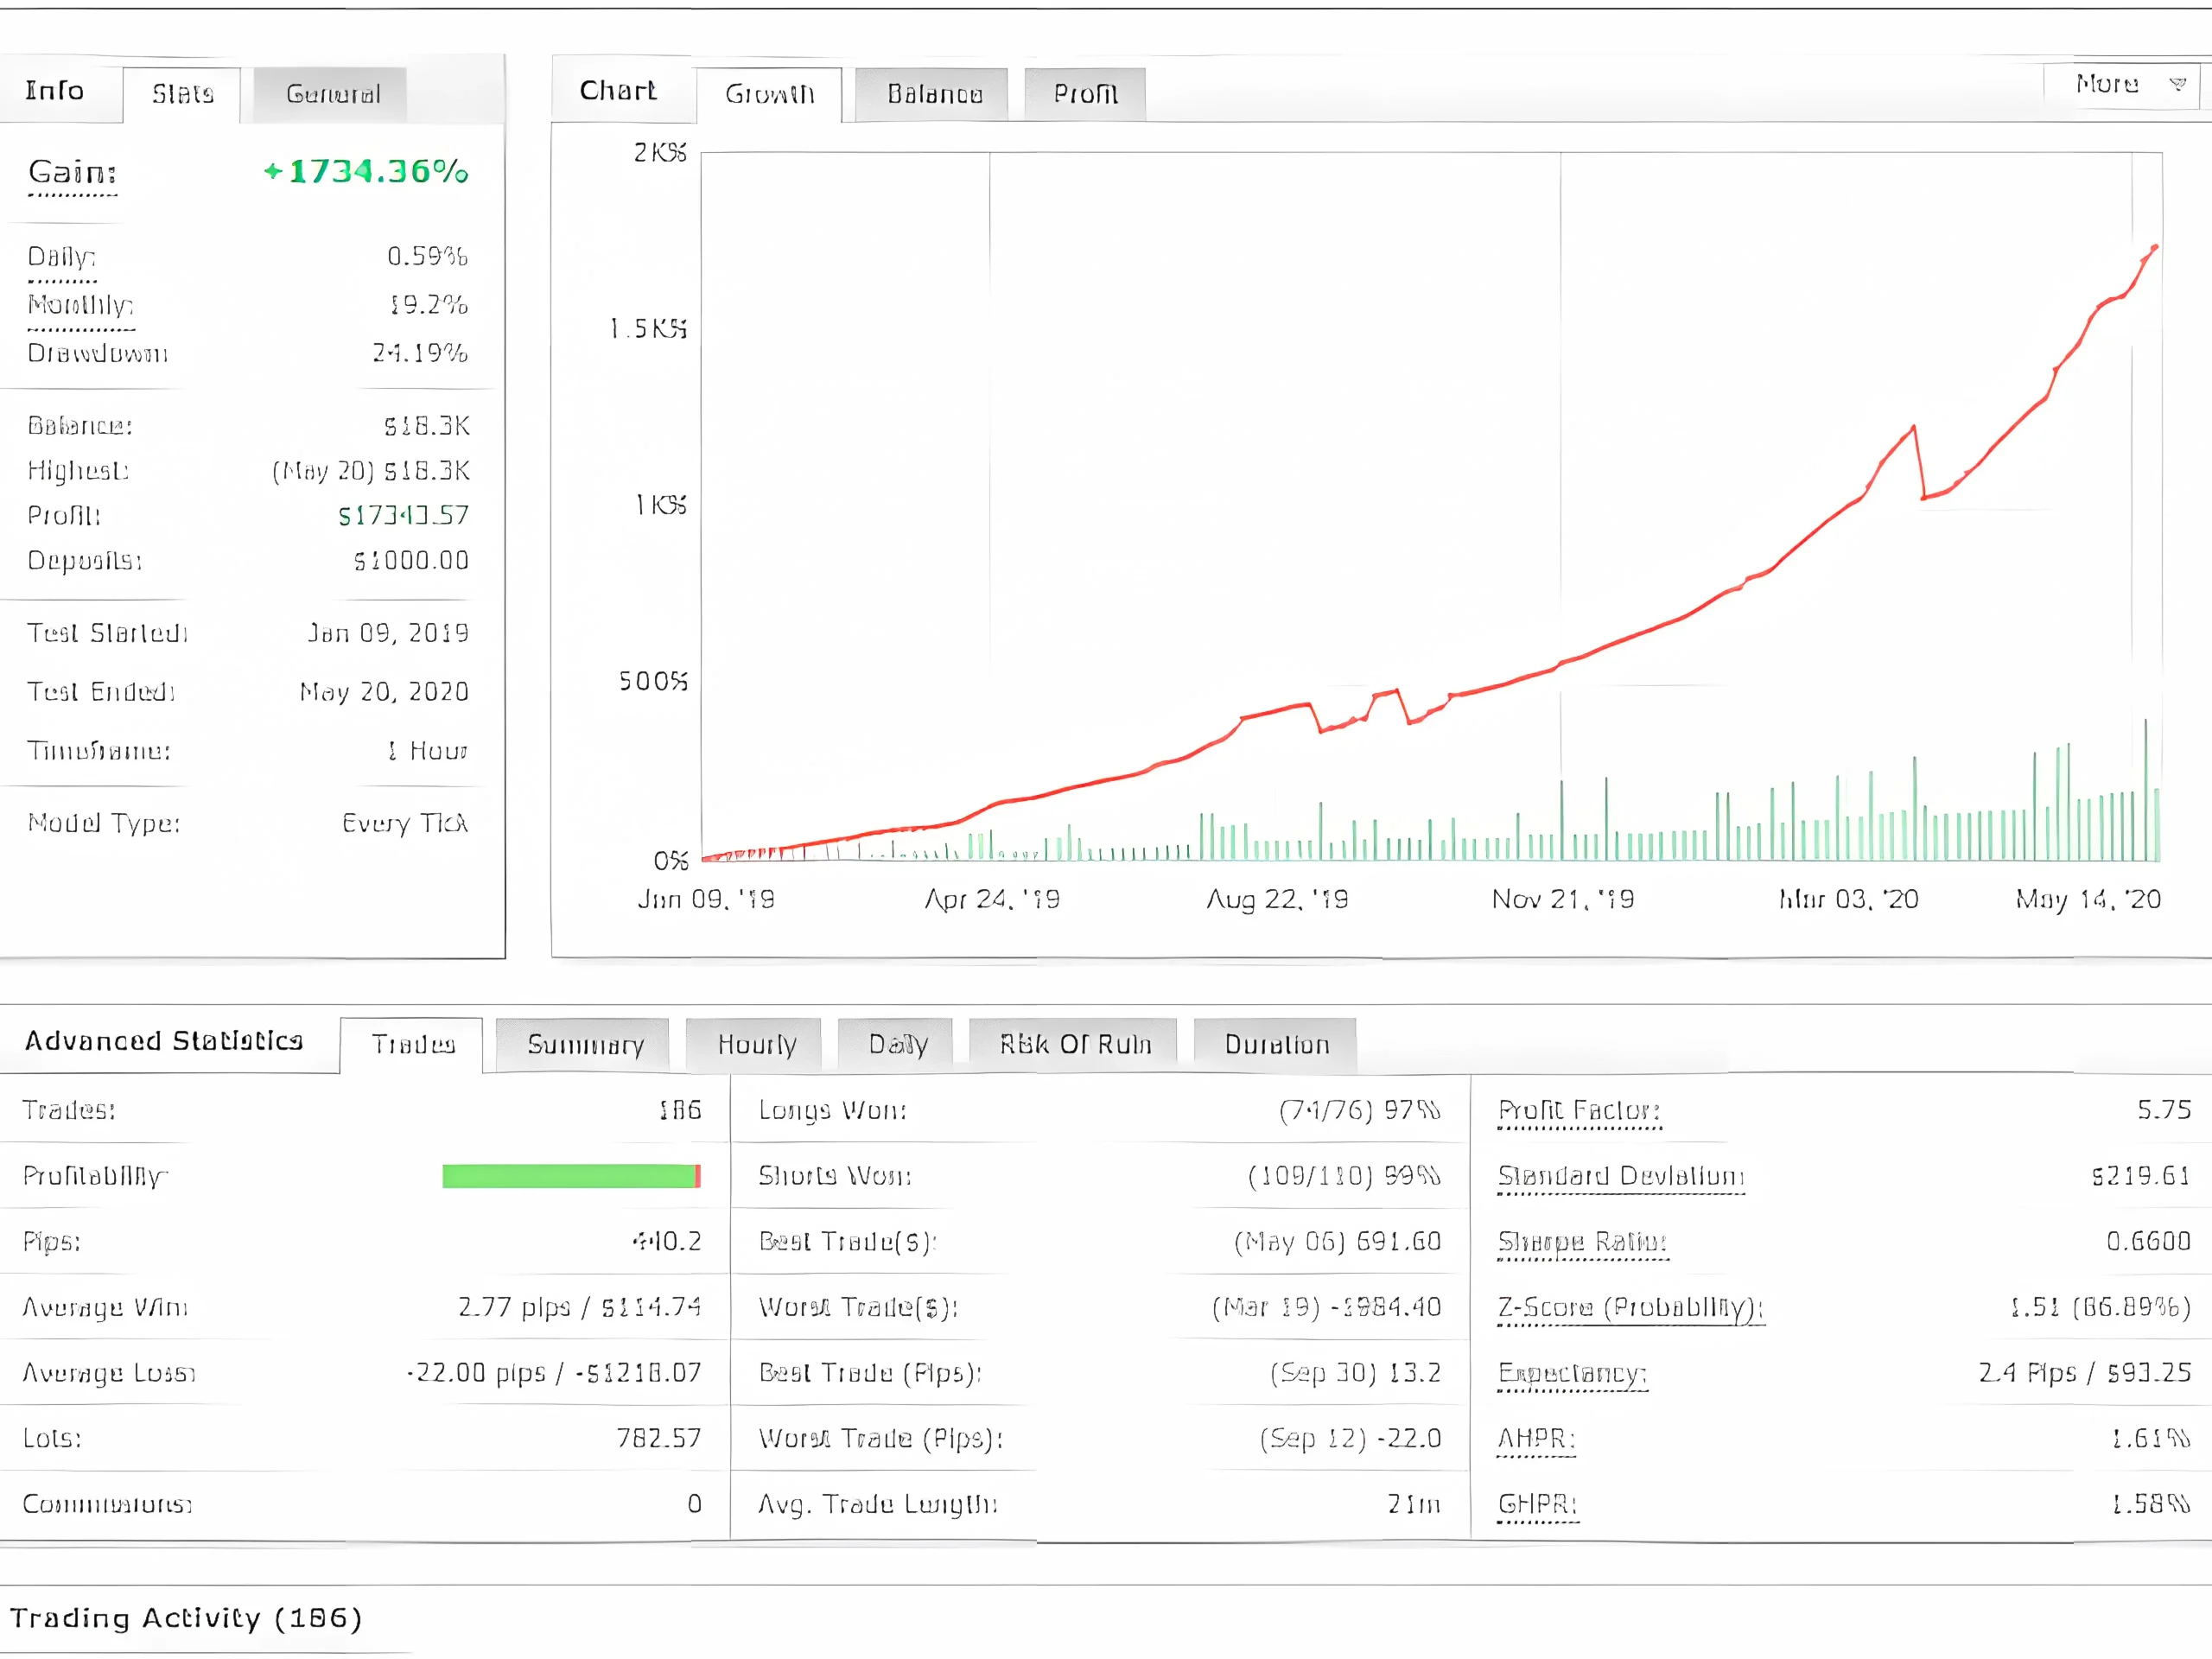The height and width of the screenshot is (1659, 2212).
Task: Switch to the Summary statistics tab
Action: click(x=584, y=1045)
